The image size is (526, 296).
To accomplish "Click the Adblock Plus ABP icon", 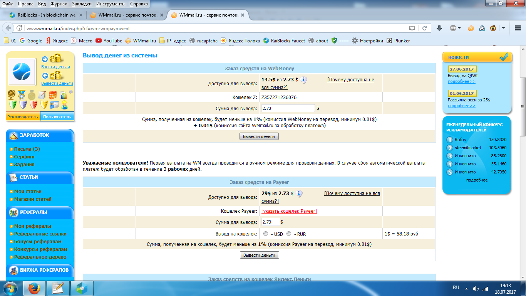I will point(453,28).
